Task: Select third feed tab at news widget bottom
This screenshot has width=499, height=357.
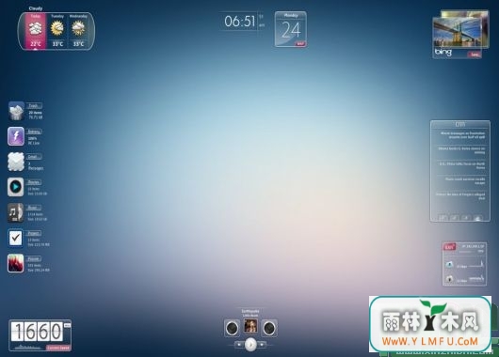Action: point(466,218)
